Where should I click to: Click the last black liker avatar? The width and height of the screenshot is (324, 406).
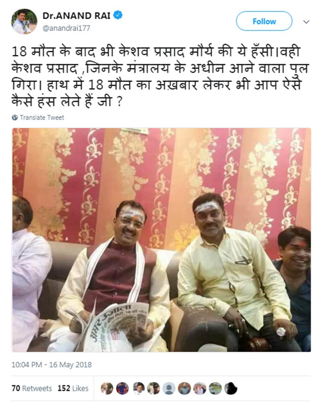click(231, 388)
